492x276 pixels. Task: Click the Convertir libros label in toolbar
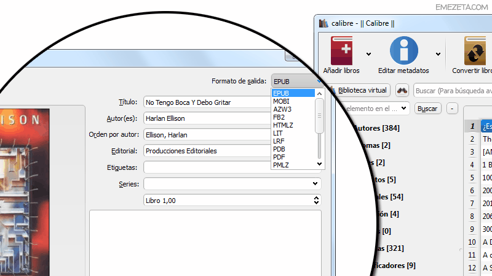point(472,71)
